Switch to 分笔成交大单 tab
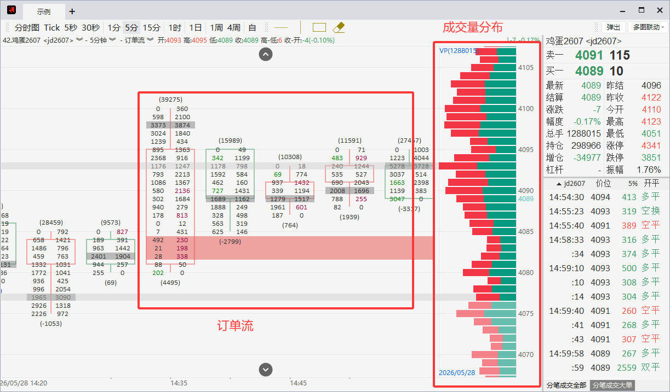670x392 pixels. point(612,385)
